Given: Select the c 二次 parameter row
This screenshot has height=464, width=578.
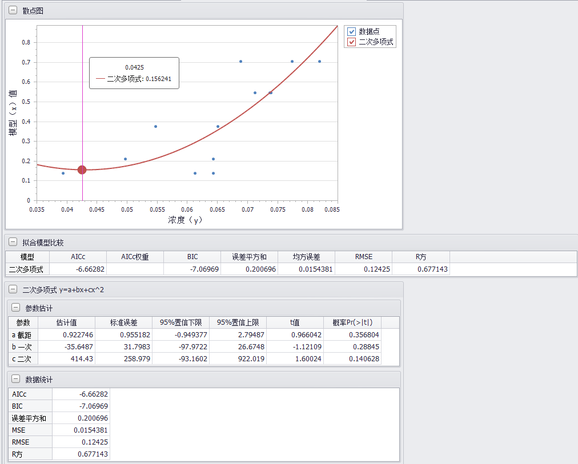Looking at the screenshot, I should [23, 359].
